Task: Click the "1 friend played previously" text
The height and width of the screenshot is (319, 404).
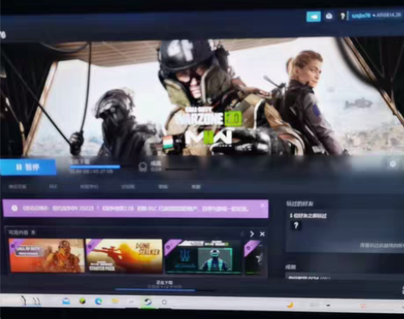Action: [308, 216]
